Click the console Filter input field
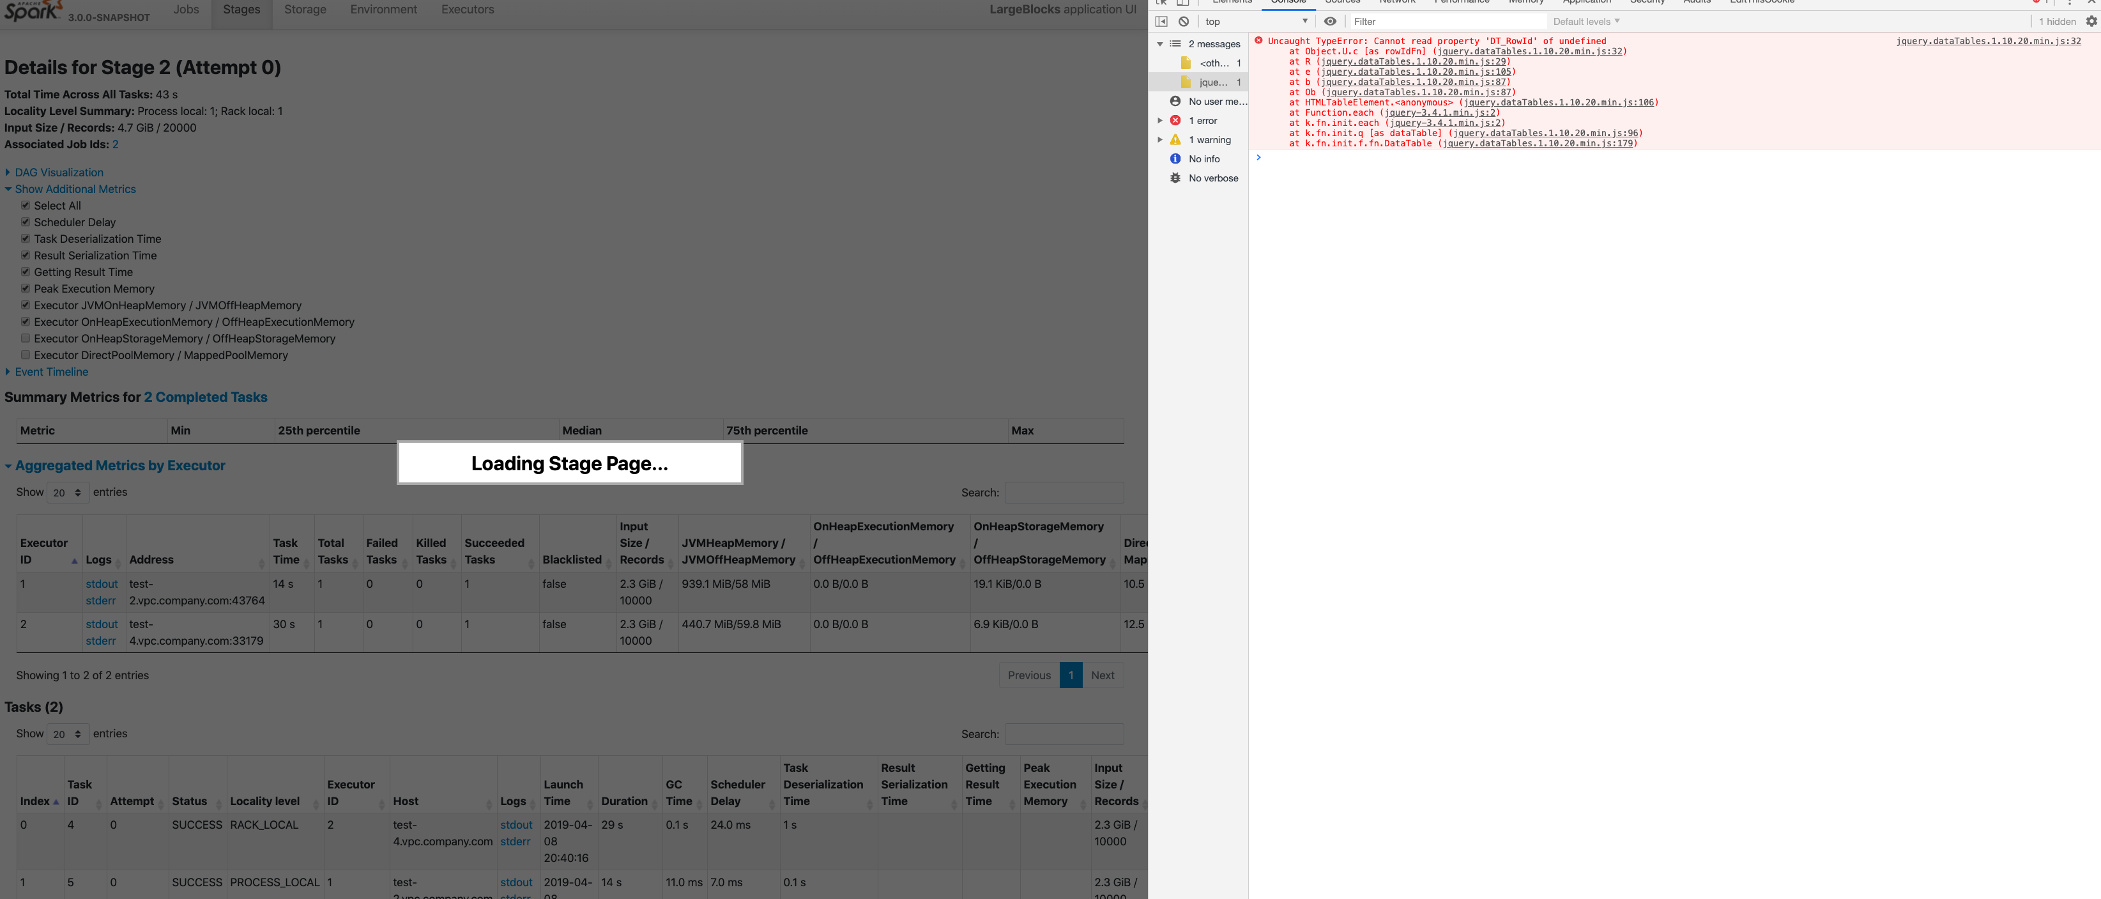2101x899 pixels. click(1446, 22)
